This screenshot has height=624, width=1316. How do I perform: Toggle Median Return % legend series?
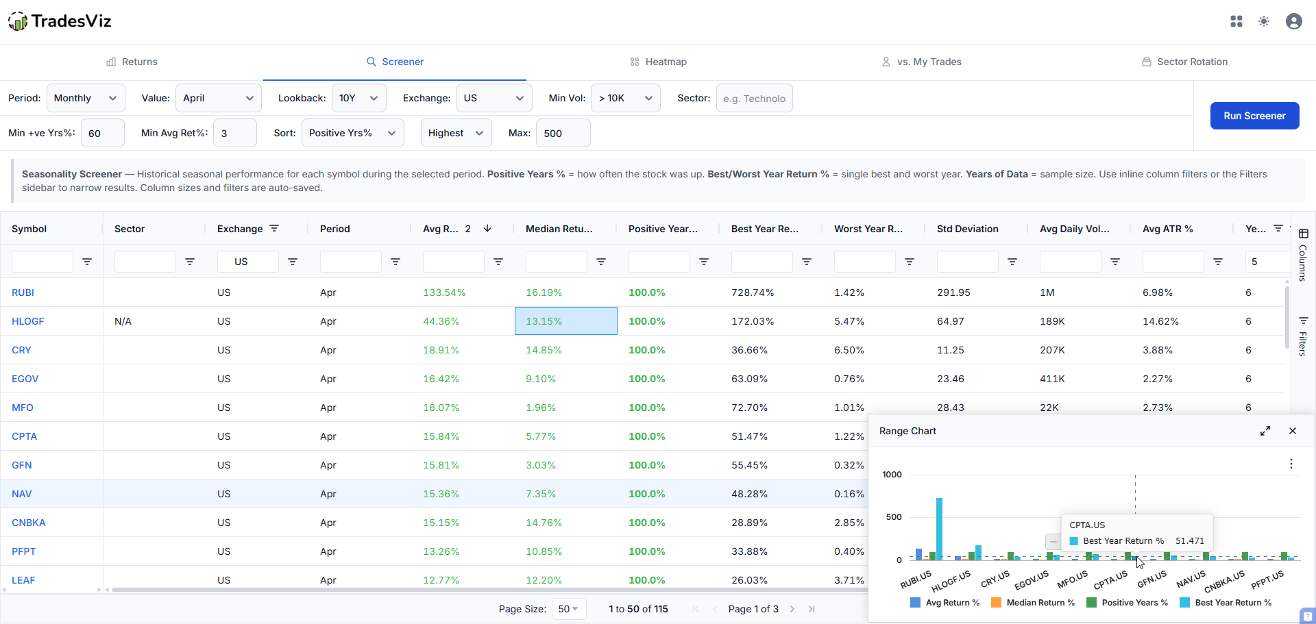1033,603
